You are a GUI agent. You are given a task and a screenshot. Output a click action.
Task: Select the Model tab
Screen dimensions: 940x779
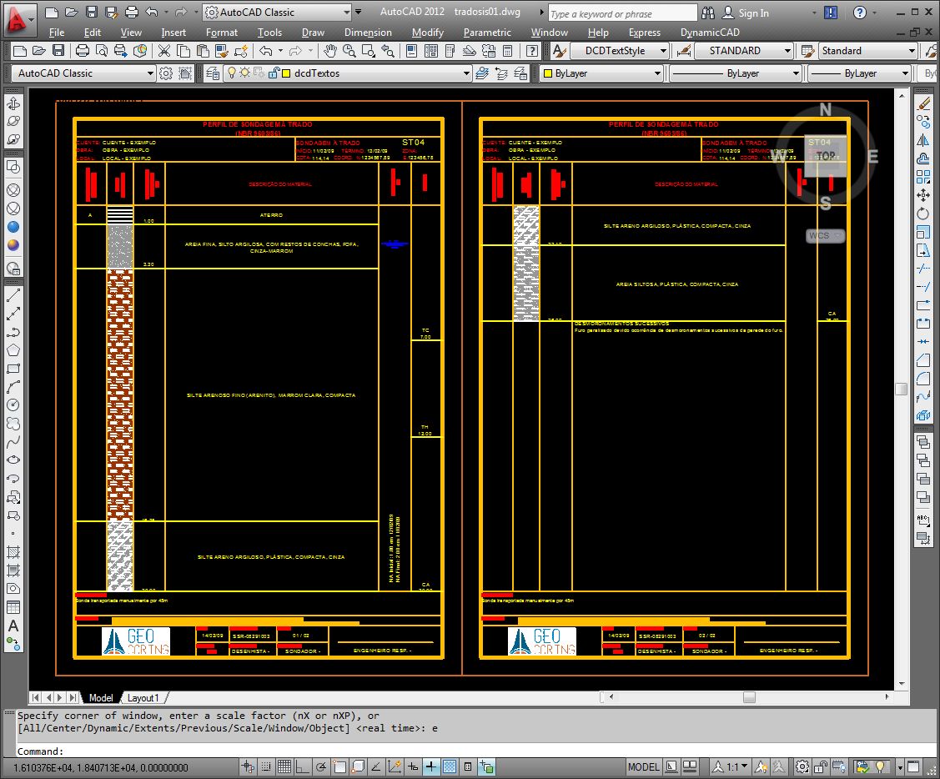click(101, 697)
